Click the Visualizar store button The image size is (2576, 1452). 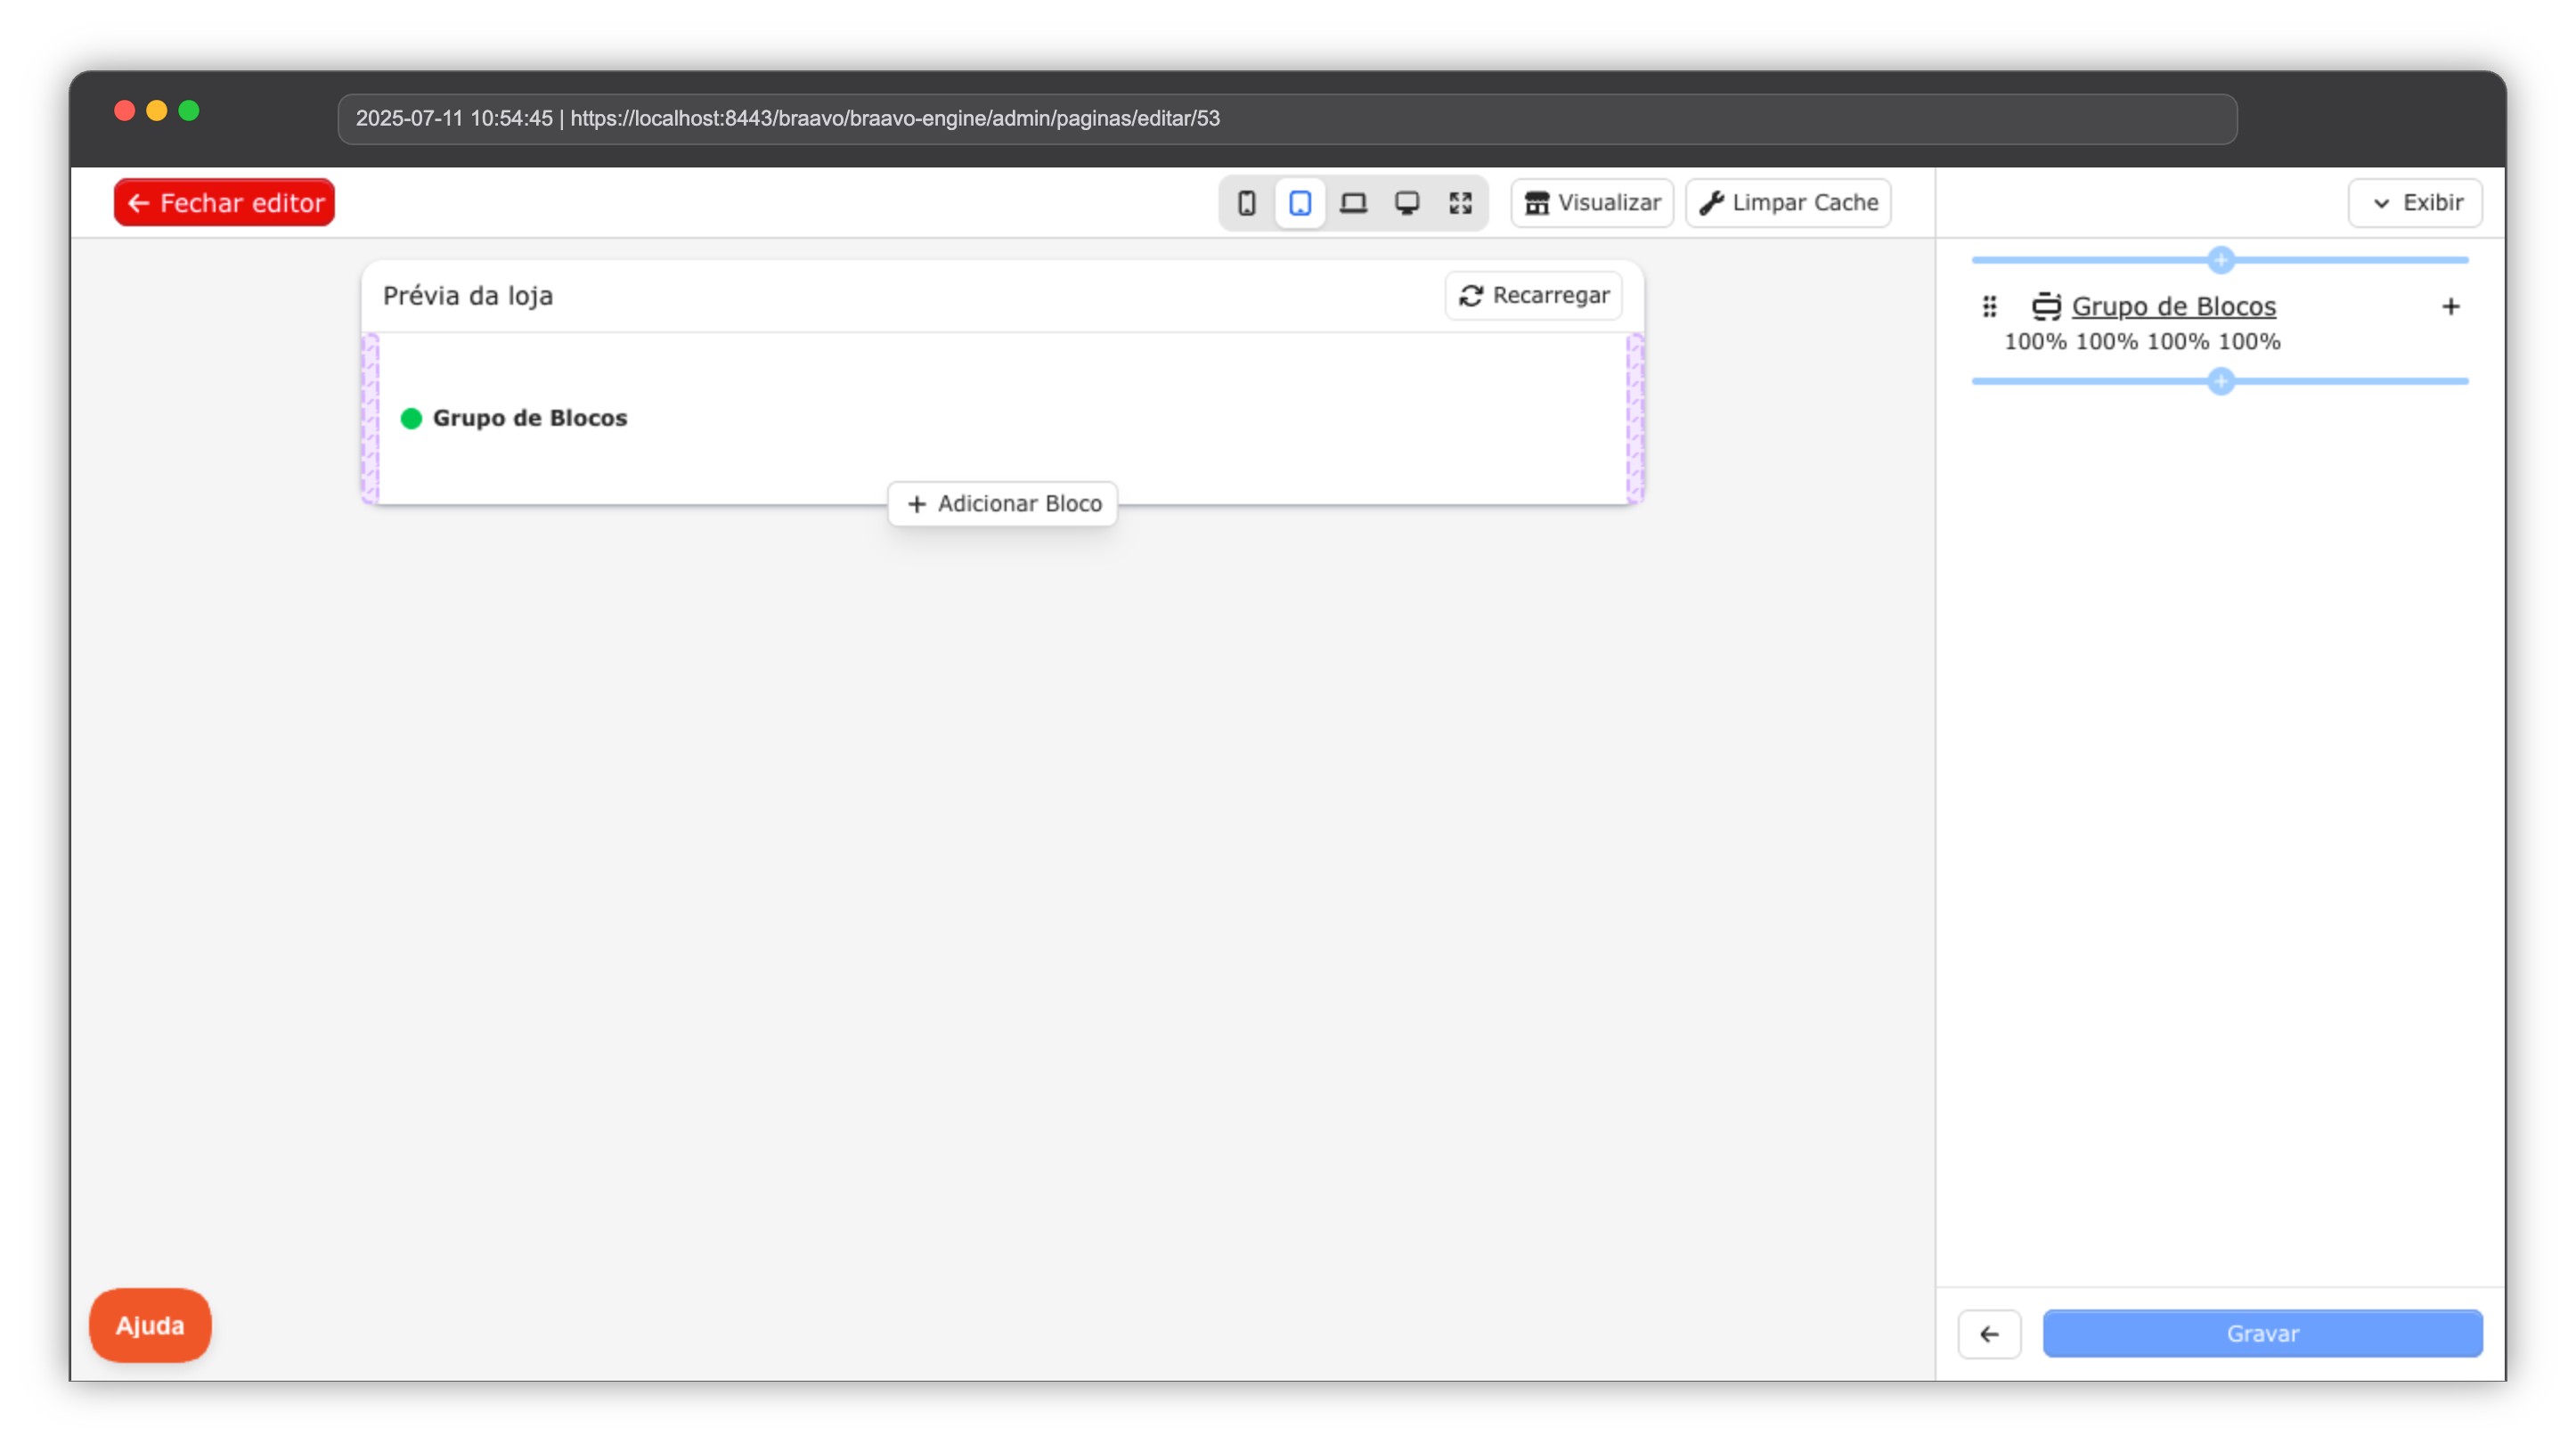point(1591,203)
